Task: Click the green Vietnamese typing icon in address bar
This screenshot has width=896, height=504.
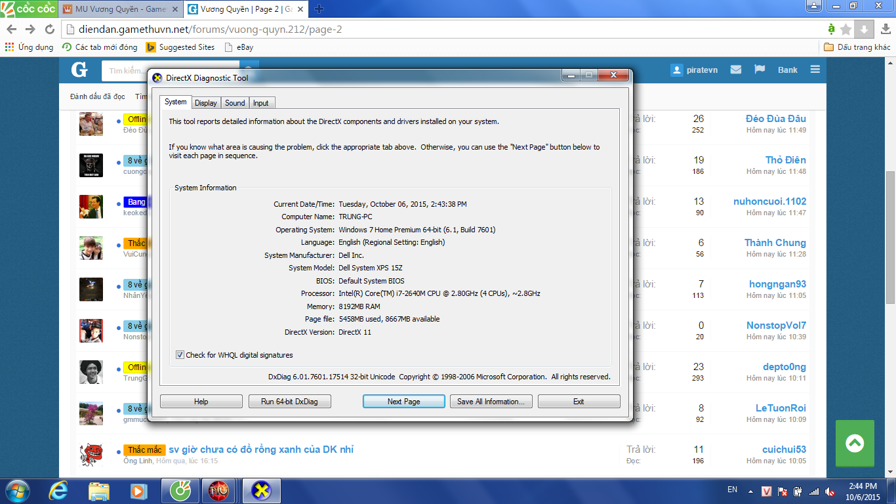Action: [x=831, y=29]
